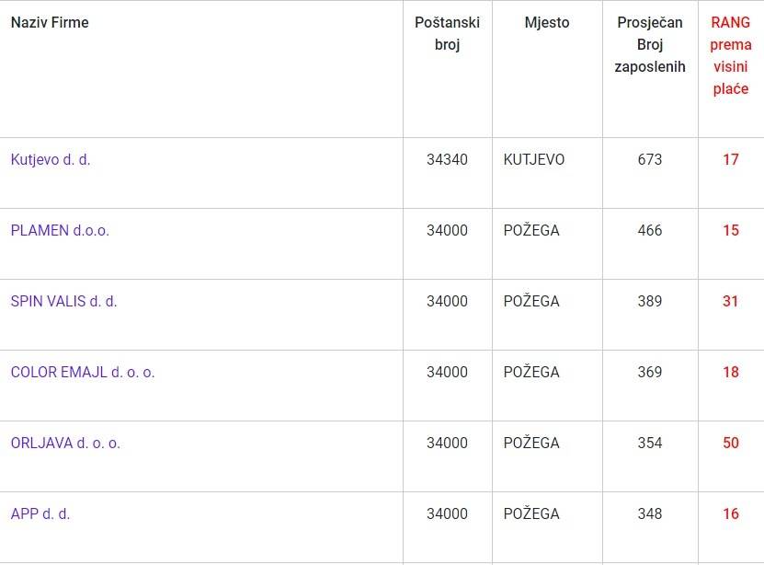Click rank value 50 for ORLJAVA
Image resolution: width=764 pixels, height=565 pixels.
click(x=731, y=443)
